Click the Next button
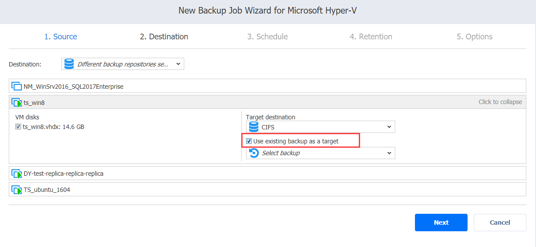The height and width of the screenshot is (247, 536). click(441, 223)
